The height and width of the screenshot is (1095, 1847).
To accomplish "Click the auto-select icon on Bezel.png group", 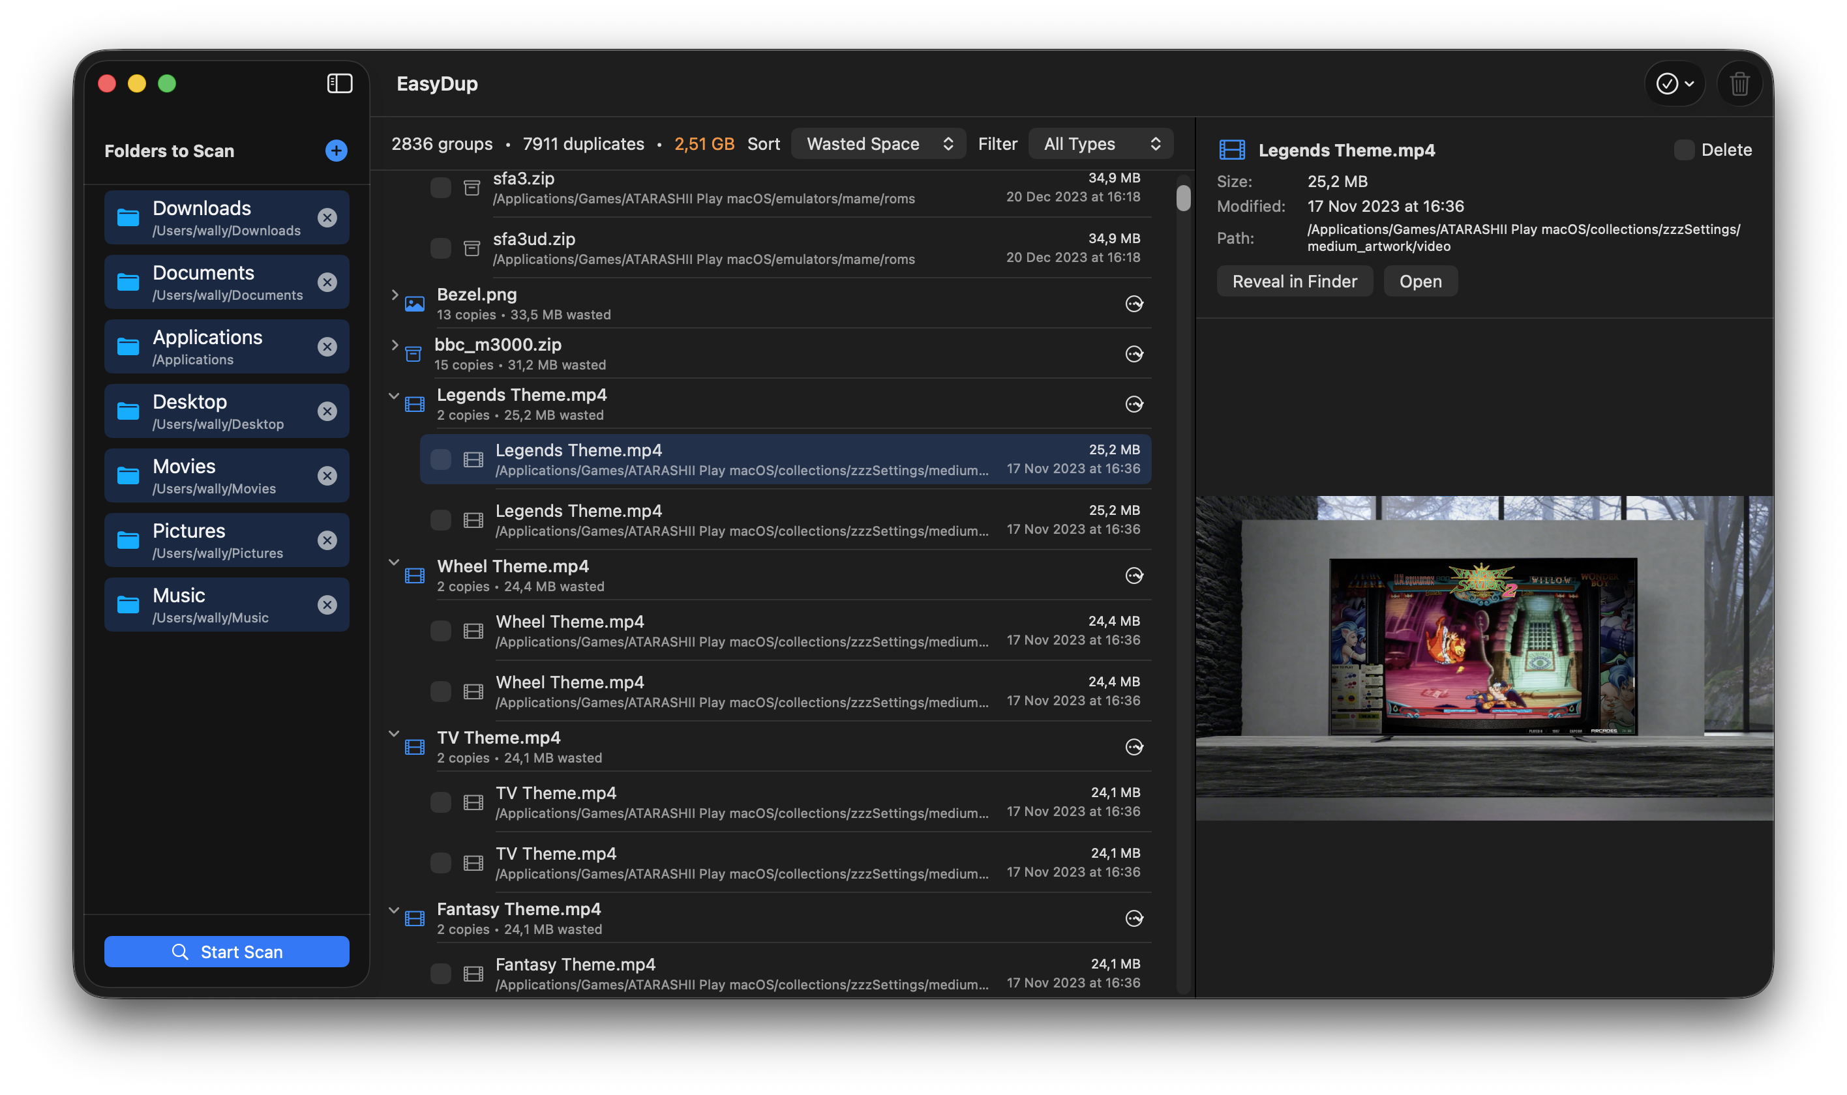I will coord(1134,303).
